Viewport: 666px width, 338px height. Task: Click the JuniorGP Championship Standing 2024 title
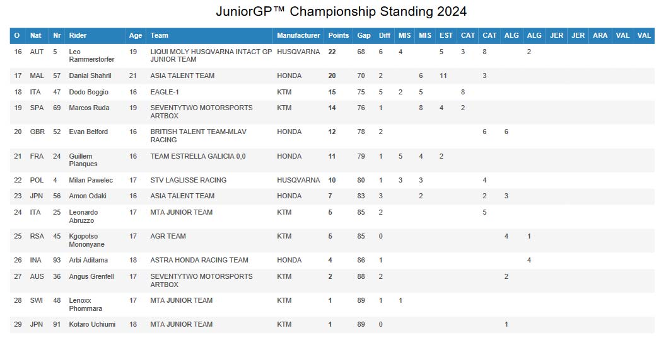click(x=341, y=11)
